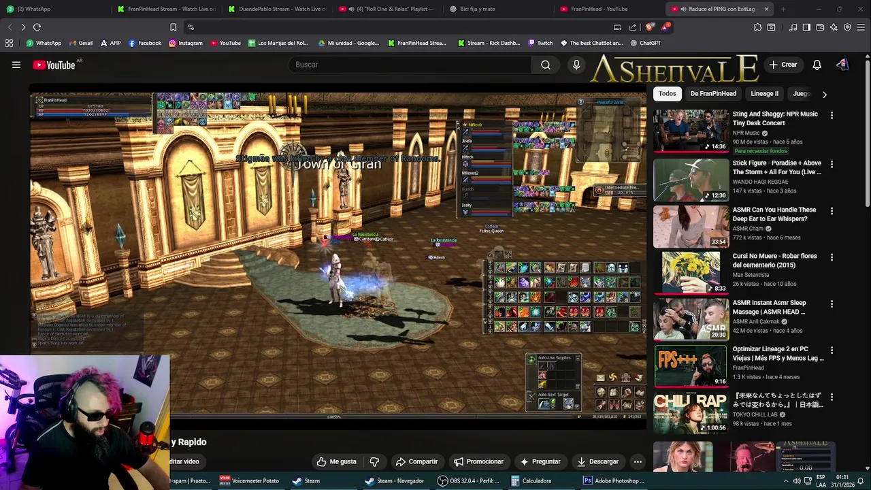Click the Buscar search field
Image resolution: width=871 pixels, height=490 pixels.
click(408, 65)
